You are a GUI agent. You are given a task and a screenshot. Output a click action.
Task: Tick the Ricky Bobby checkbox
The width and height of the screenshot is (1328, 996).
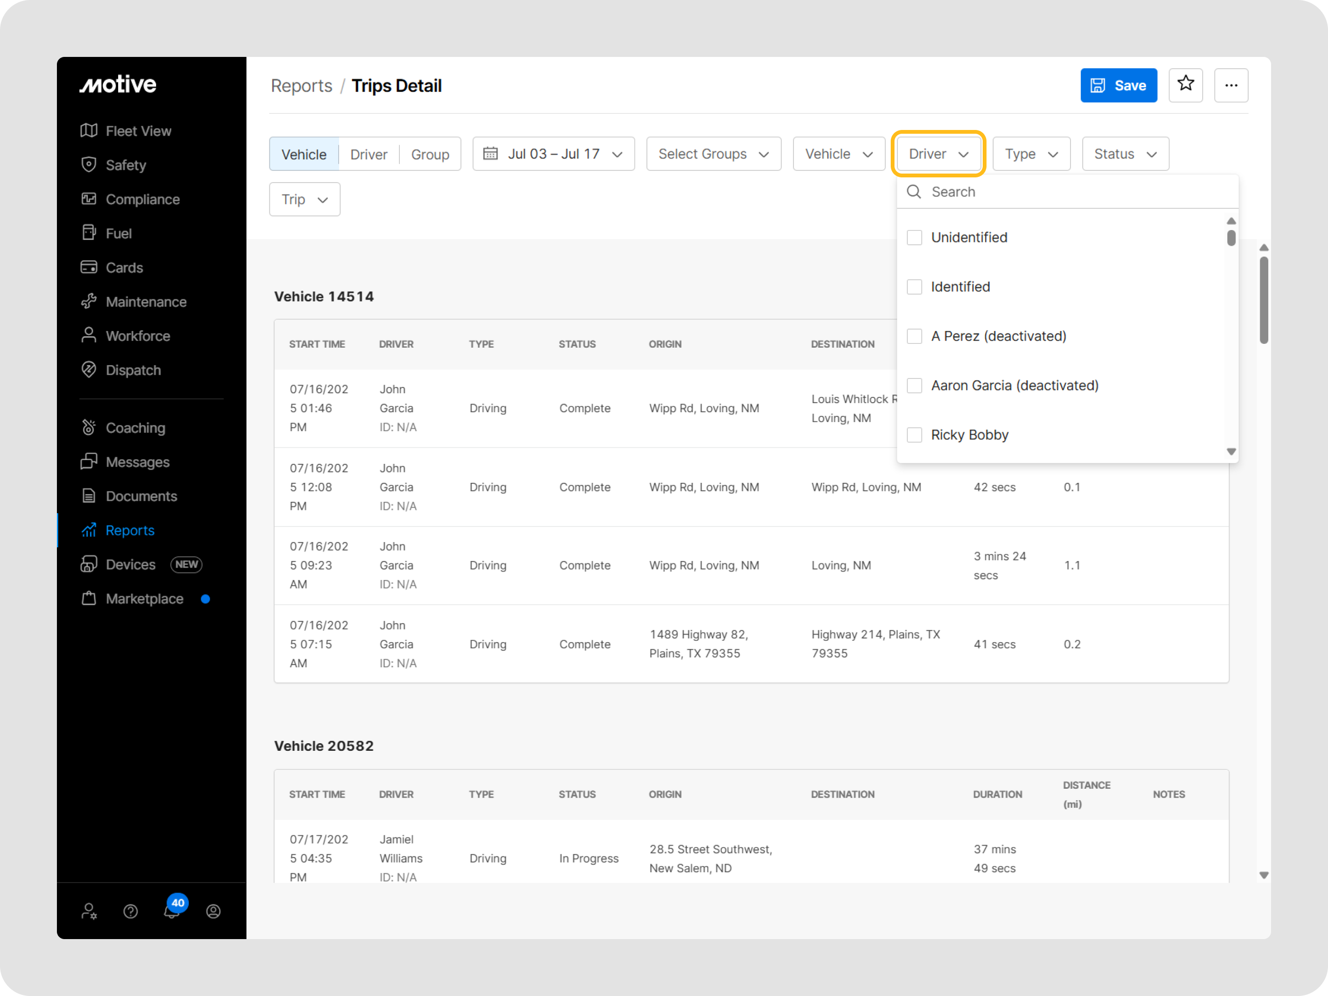tap(914, 434)
